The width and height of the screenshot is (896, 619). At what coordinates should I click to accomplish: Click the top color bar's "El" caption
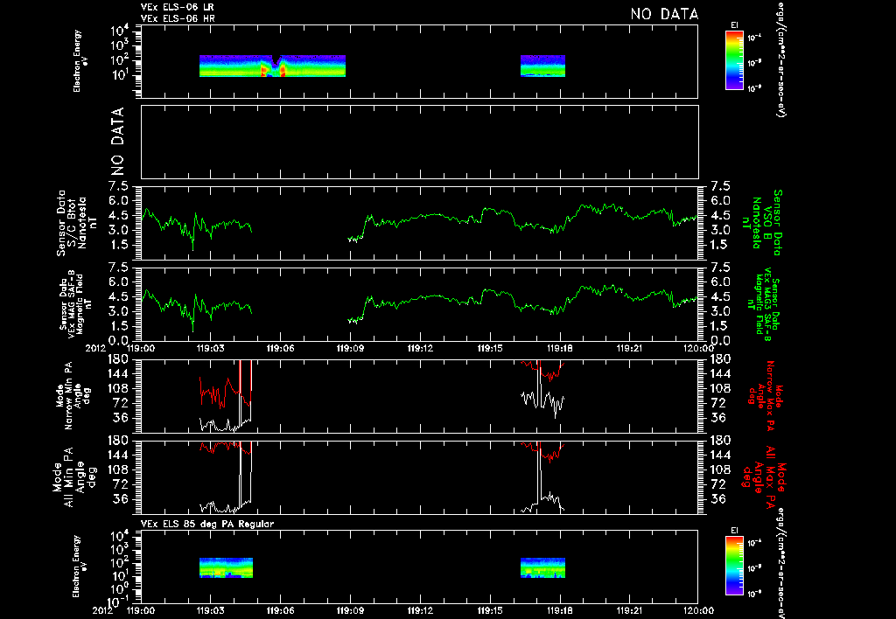[x=734, y=25]
